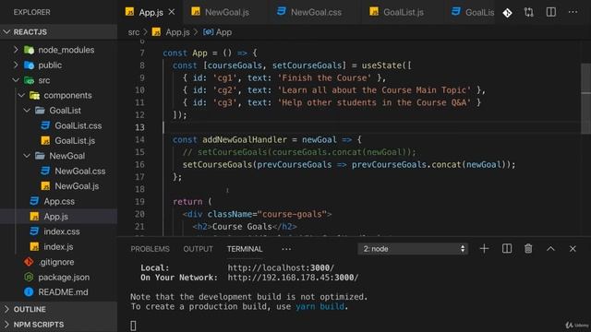Split the terminal panel
The width and height of the screenshot is (591, 332).
[x=507, y=248]
